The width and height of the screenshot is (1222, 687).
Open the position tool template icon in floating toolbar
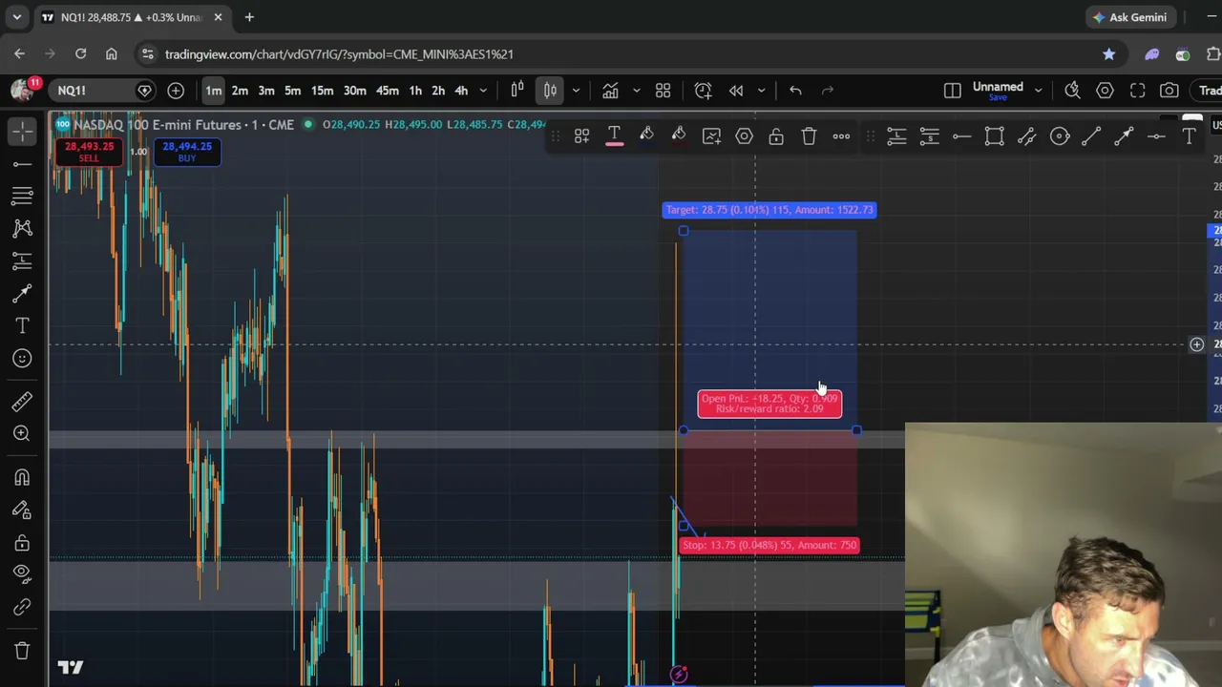(581, 136)
